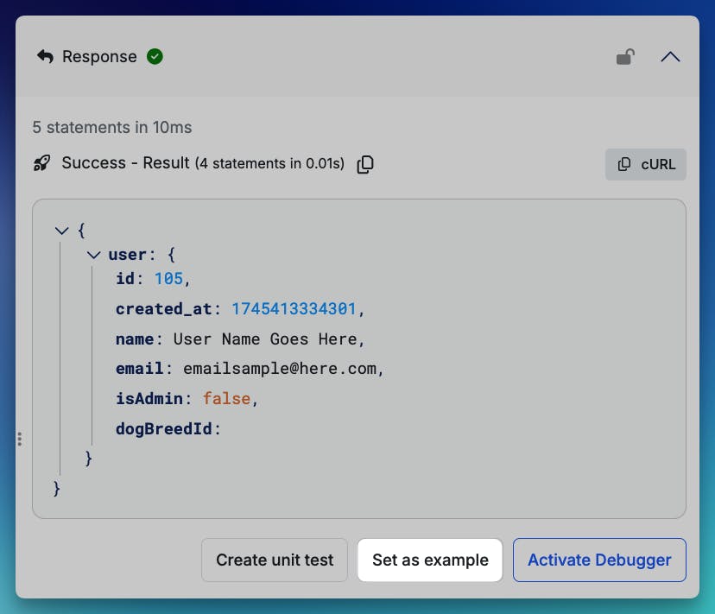Click the vertical dots drag handle
715x614 pixels.
pyautogui.click(x=20, y=439)
